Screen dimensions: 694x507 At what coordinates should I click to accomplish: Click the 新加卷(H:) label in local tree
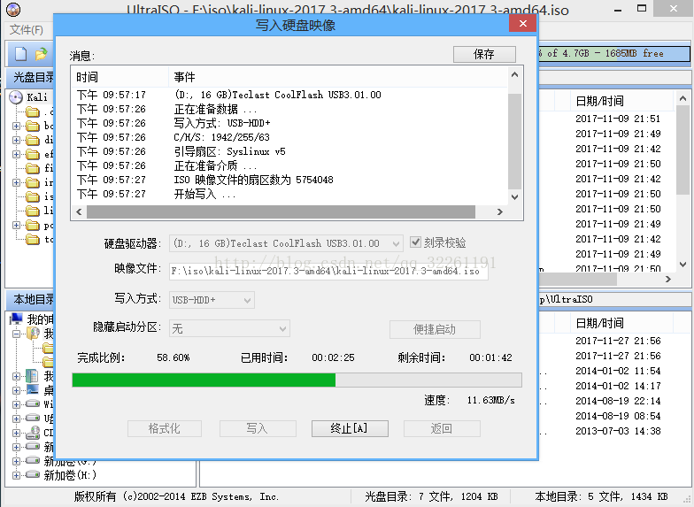(x=70, y=475)
